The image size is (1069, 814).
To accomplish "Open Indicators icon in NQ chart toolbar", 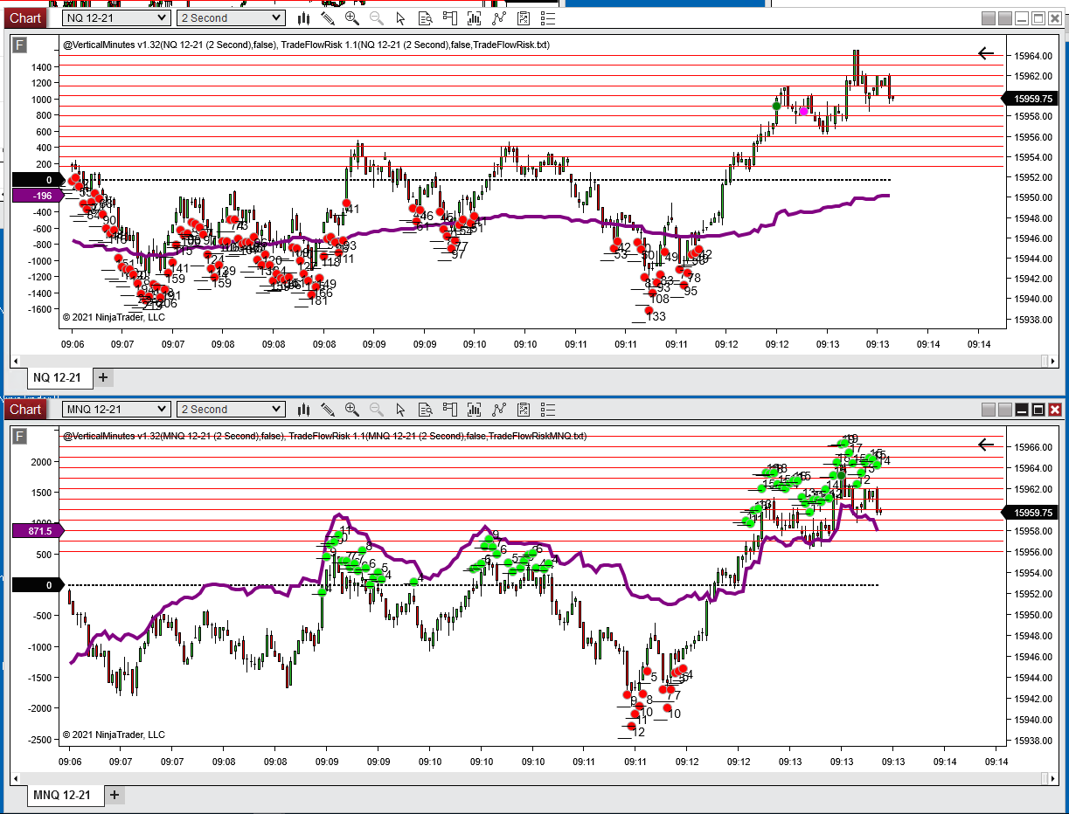I will click(x=499, y=17).
